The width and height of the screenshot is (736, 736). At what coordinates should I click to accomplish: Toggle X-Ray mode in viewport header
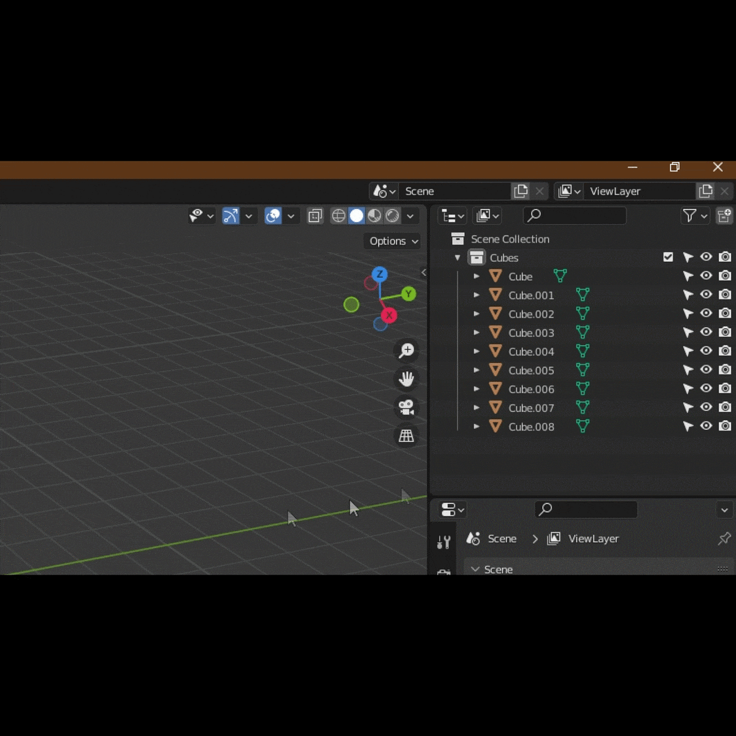(x=315, y=216)
